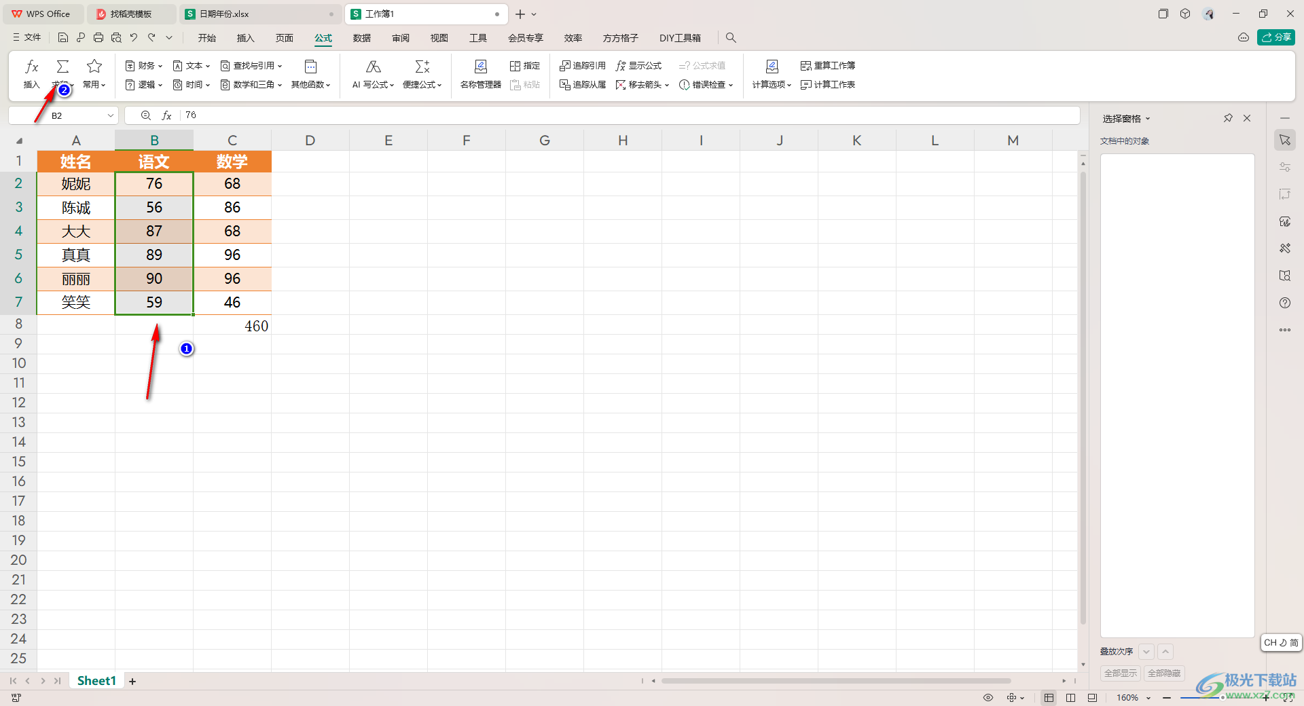Screen dimensions: 1304x706
Task: Close the 选择窗格 side panel
Action: 1247,118
